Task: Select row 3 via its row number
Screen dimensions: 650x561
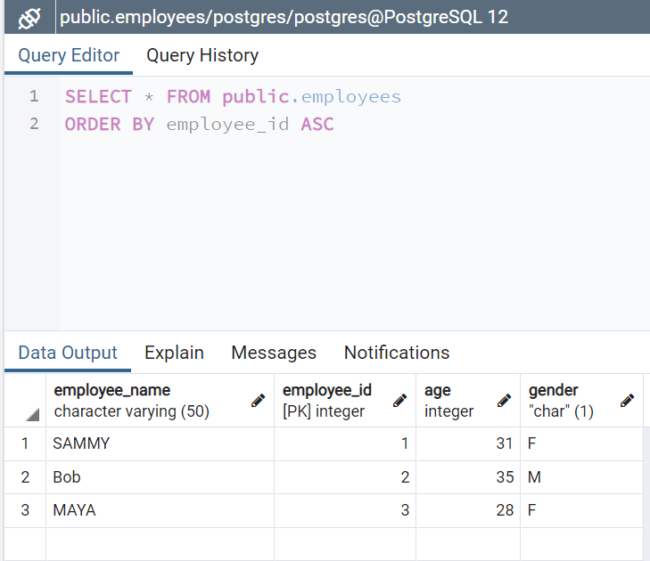Action: click(25, 511)
